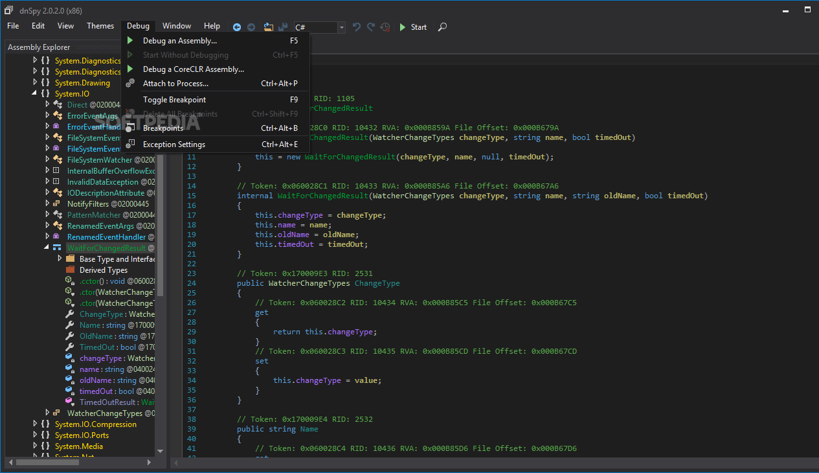Click the Base Type and Interfaces folder icon

70,259
